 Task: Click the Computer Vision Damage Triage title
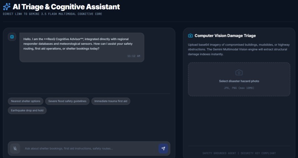click(225, 36)
